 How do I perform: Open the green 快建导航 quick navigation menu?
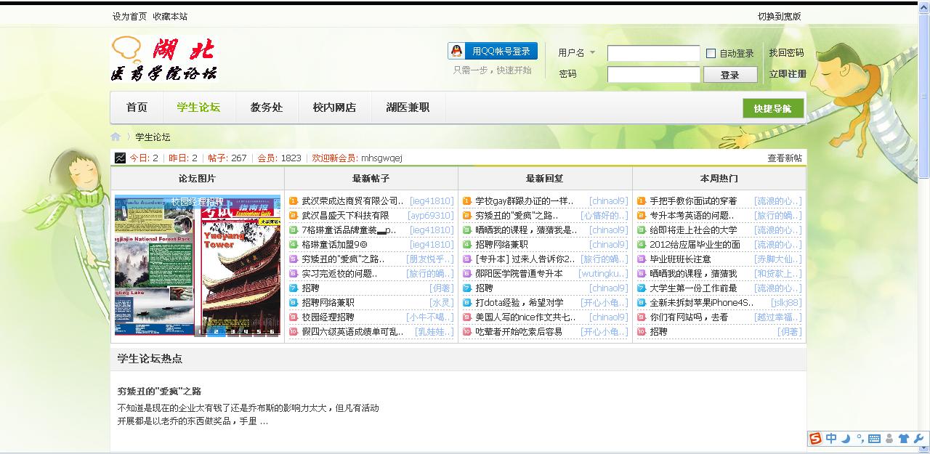tap(772, 107)
